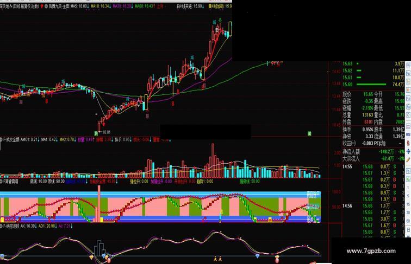Click the red up-arrow icon beside stock name
This screenshot has width=411, height=264.
(x=42, y=7)
